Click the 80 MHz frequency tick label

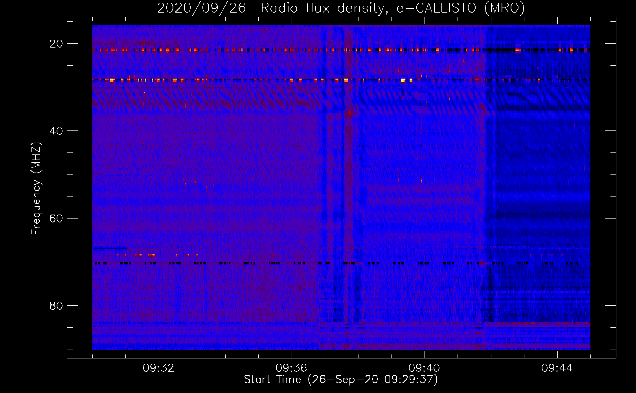[56, 306]
